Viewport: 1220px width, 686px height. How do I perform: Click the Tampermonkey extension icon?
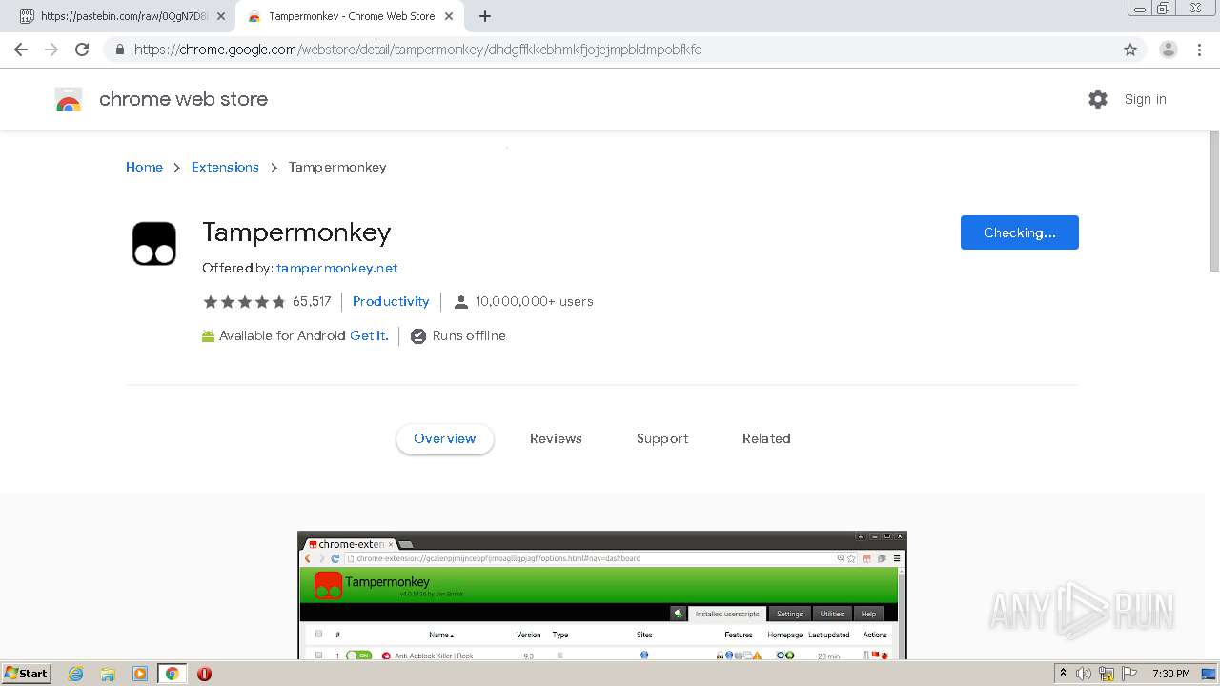(154, 244)
